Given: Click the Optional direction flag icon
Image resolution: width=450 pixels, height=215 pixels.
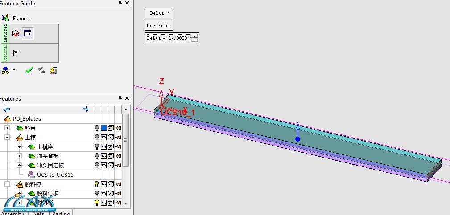Looking at the screenshot, I should pyautogui.click(x=16, y=53).
